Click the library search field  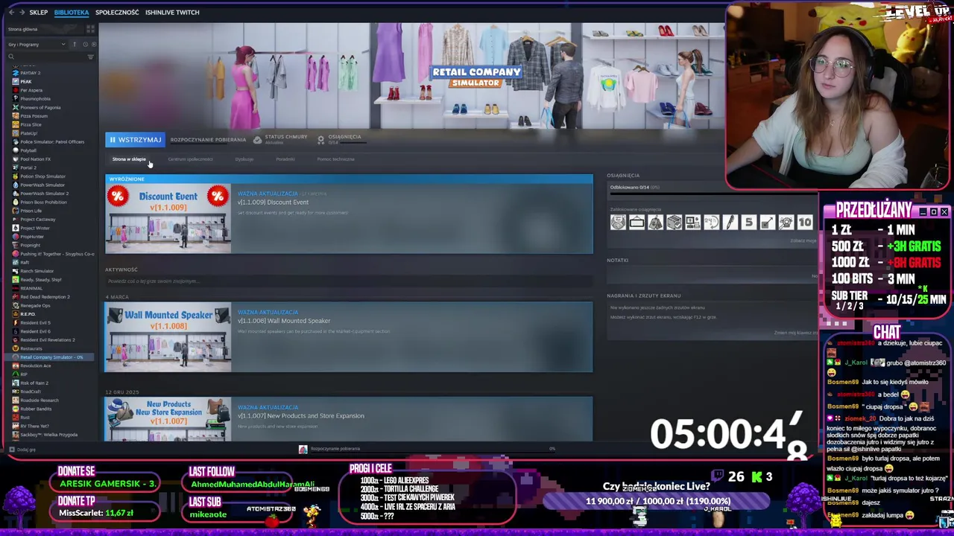45,57
